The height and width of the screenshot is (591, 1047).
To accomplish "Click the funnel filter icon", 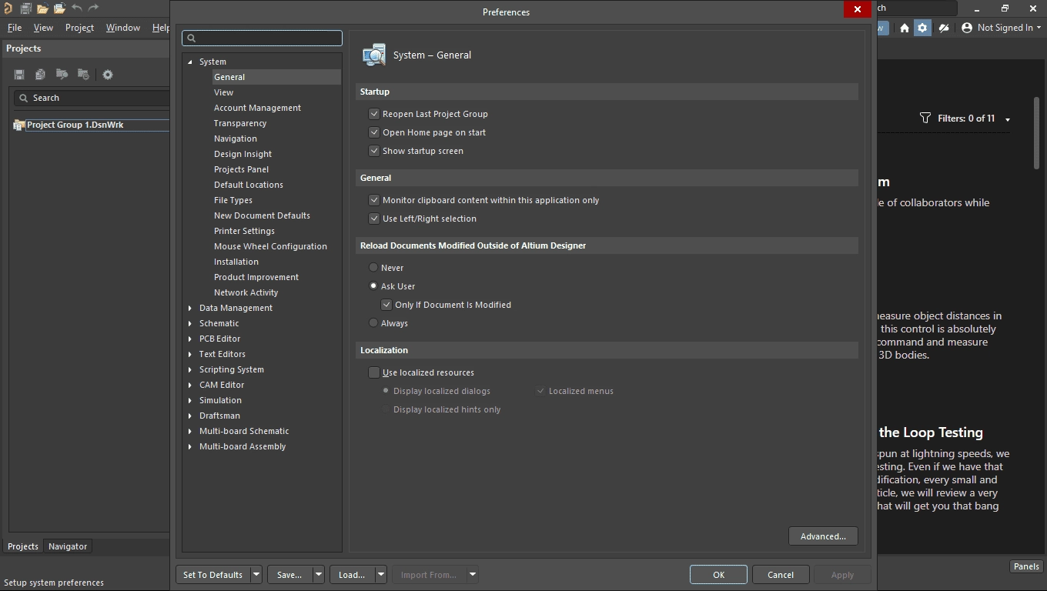I will (x=925, y=119).
